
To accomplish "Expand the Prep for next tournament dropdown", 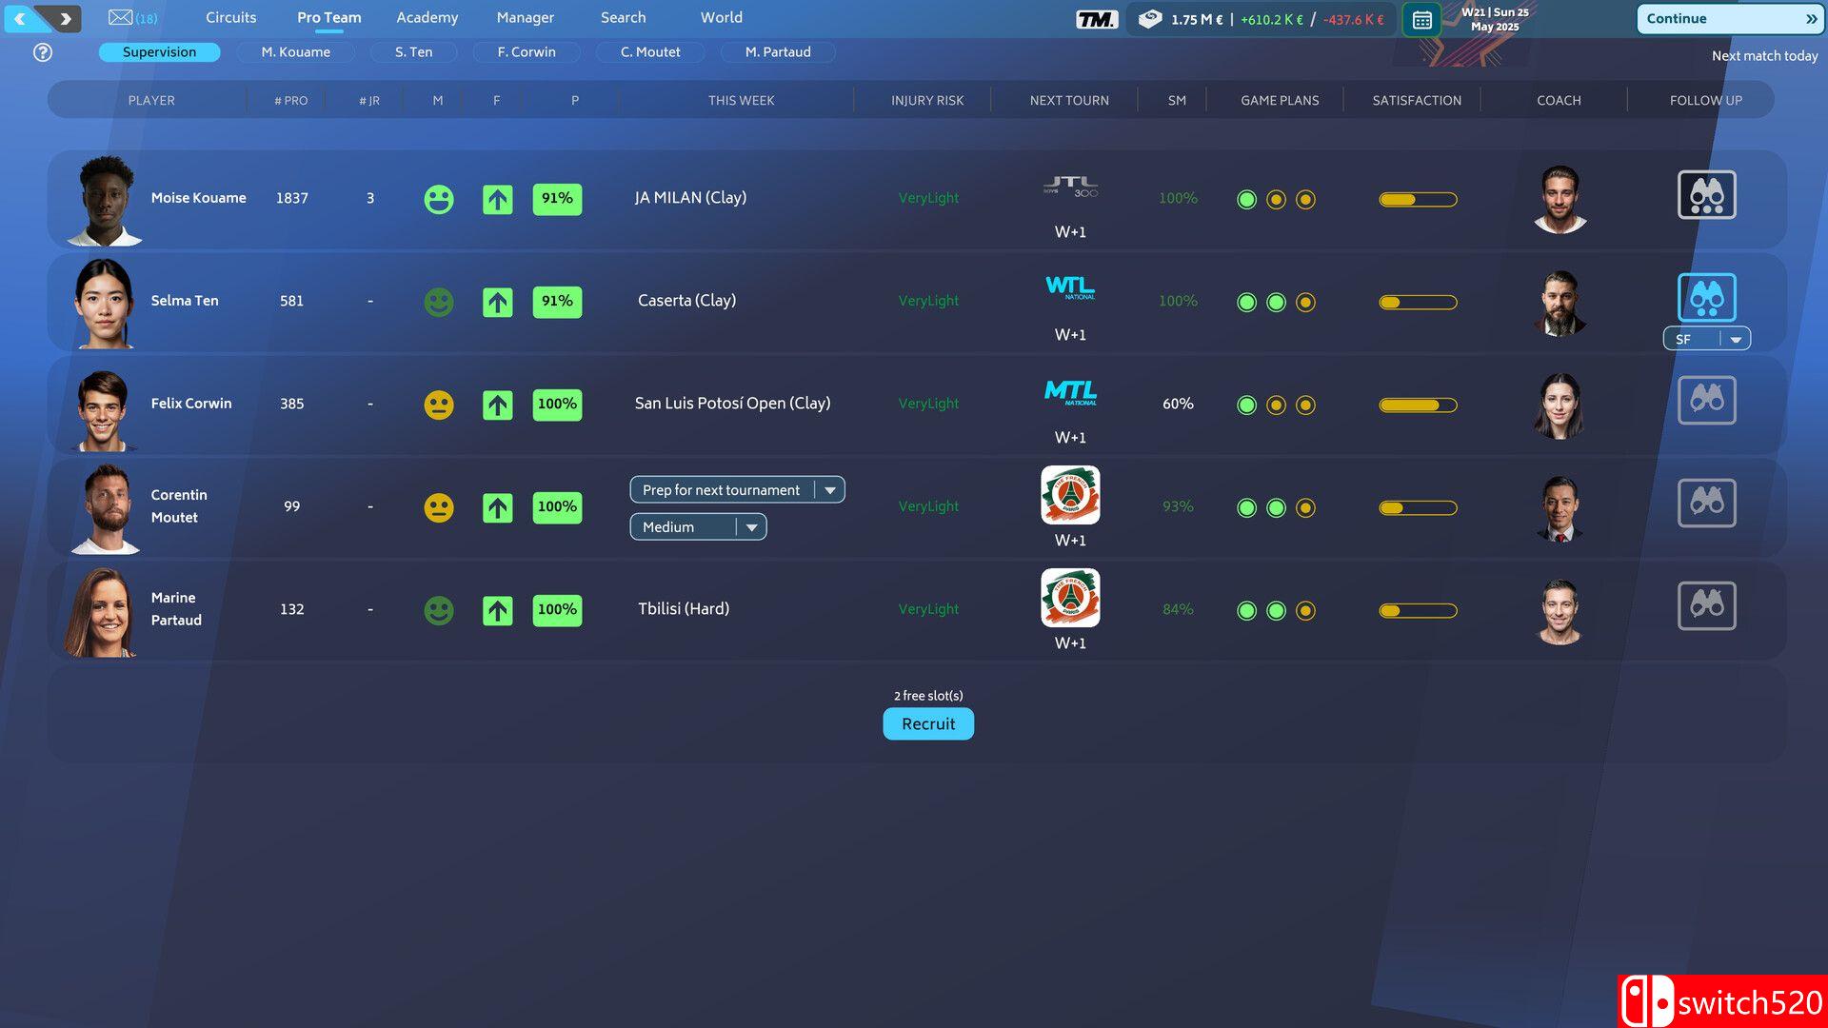I will [737, 489].
